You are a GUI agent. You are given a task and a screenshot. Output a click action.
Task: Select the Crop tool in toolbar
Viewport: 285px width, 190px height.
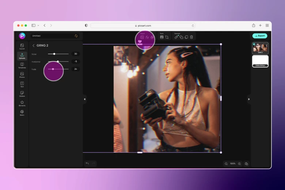coord(167,37)
